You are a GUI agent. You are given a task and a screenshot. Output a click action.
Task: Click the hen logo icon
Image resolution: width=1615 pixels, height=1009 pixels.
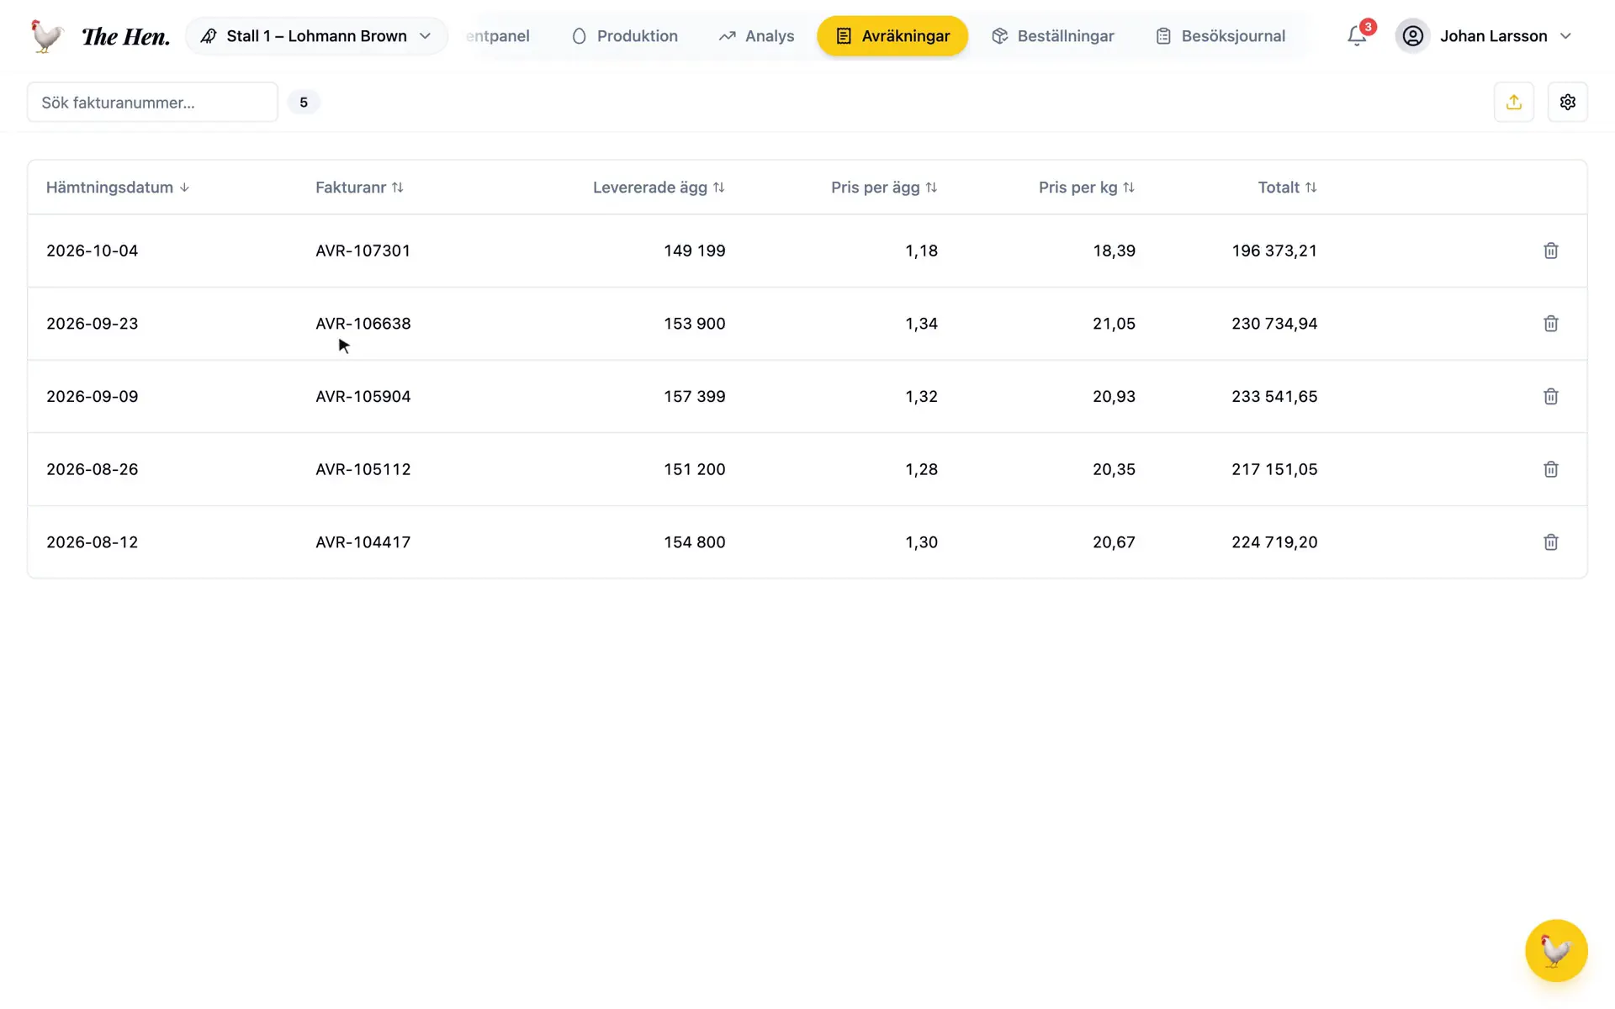tap(46, 35)
